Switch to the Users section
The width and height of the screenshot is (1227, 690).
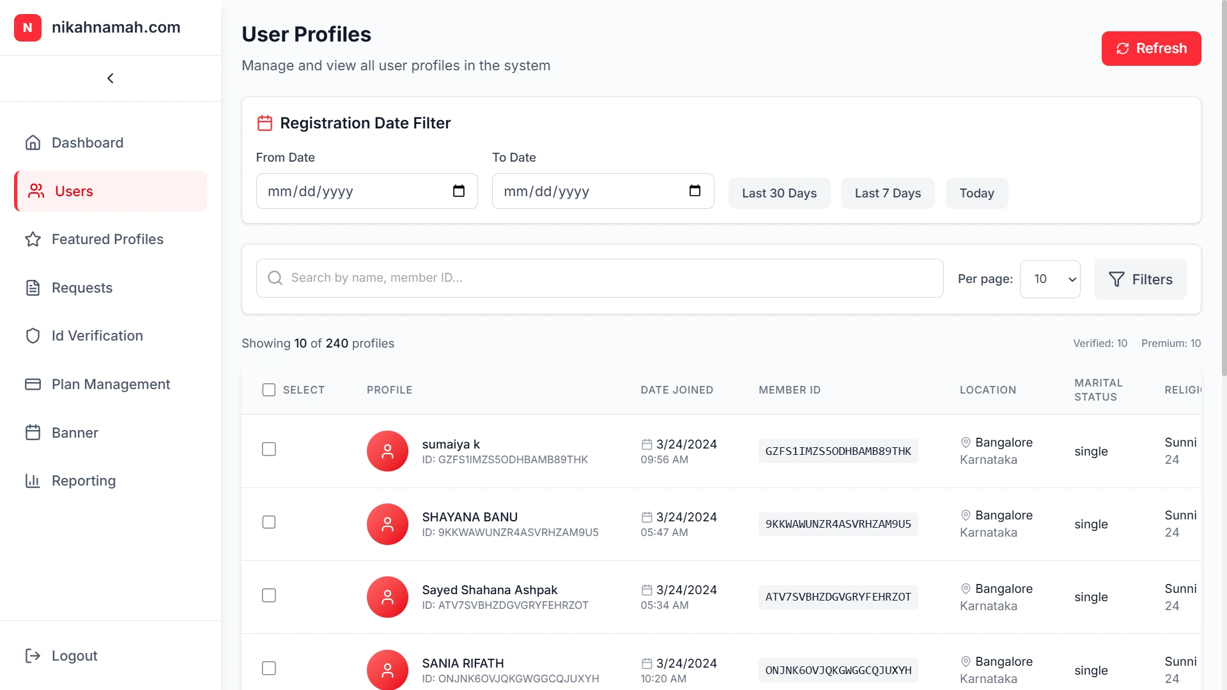tap(73, 191)
